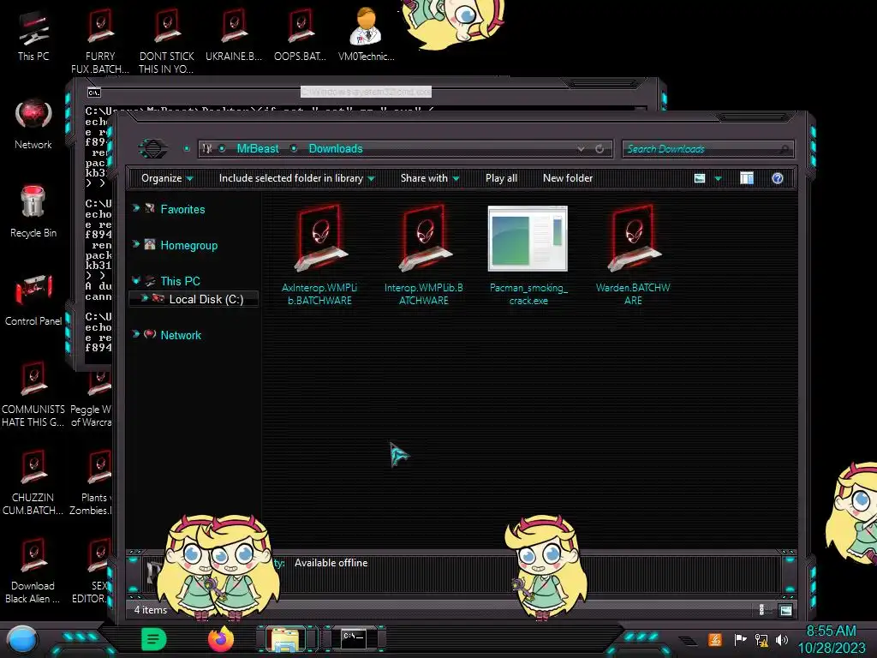Select Favorites in navigation pane
Image resolution: width=877 pixels, height=658 pixels.
182,209
